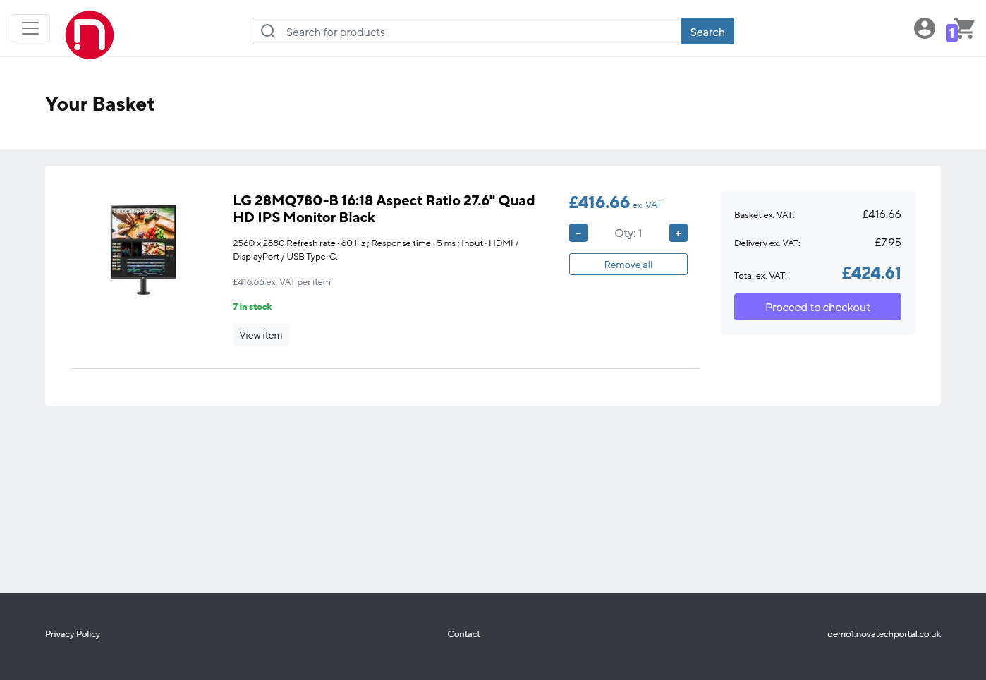Screen dimensions: 986x680
Task: Click View item for the monitor
Action: click(261, 335)
